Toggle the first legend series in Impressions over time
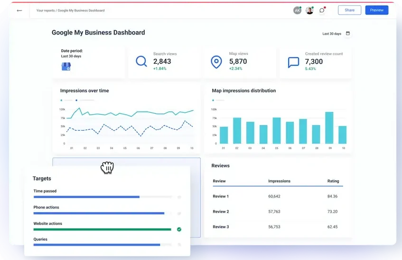 [66, 100]
